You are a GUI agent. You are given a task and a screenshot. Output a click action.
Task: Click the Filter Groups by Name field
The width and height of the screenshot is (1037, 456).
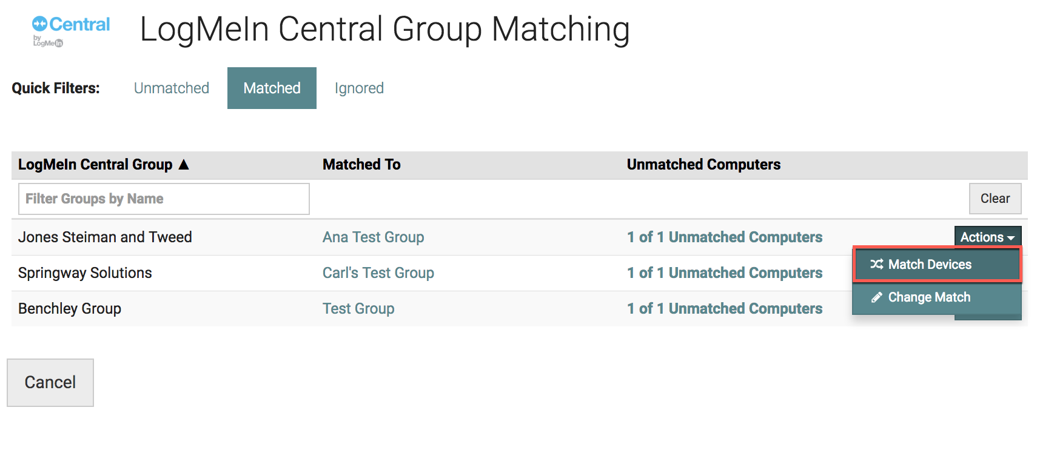[x=163, y=199]
